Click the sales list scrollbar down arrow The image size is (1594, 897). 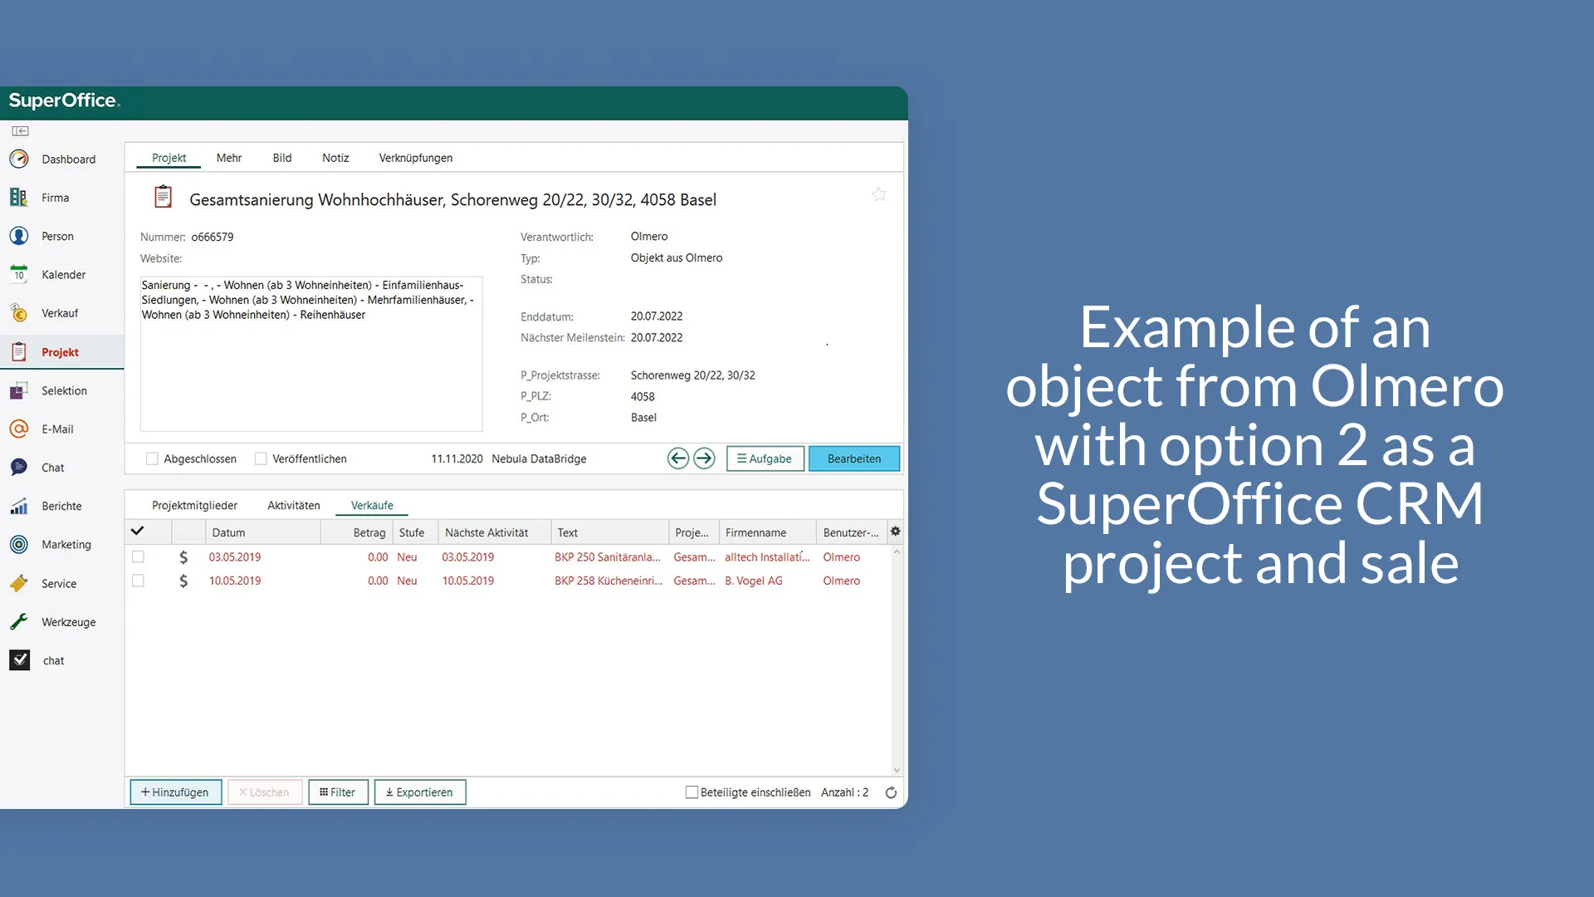tap(897, 770)
